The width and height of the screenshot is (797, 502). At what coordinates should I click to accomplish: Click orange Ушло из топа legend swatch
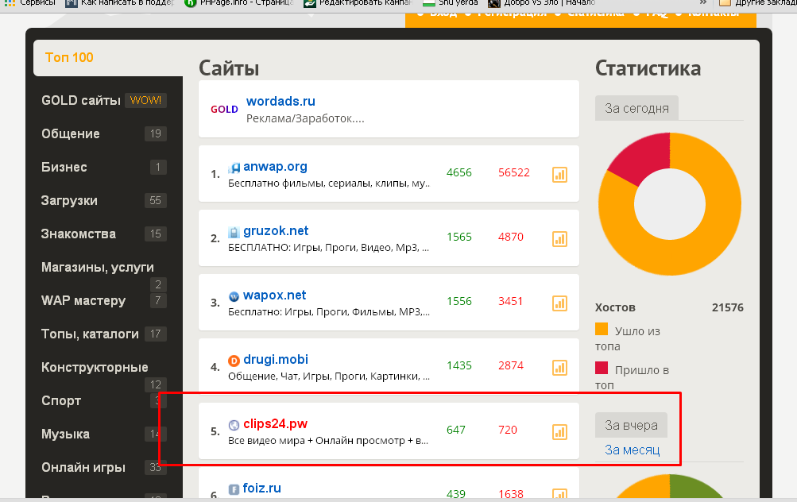pyautogui.click(x=602, y=329)
